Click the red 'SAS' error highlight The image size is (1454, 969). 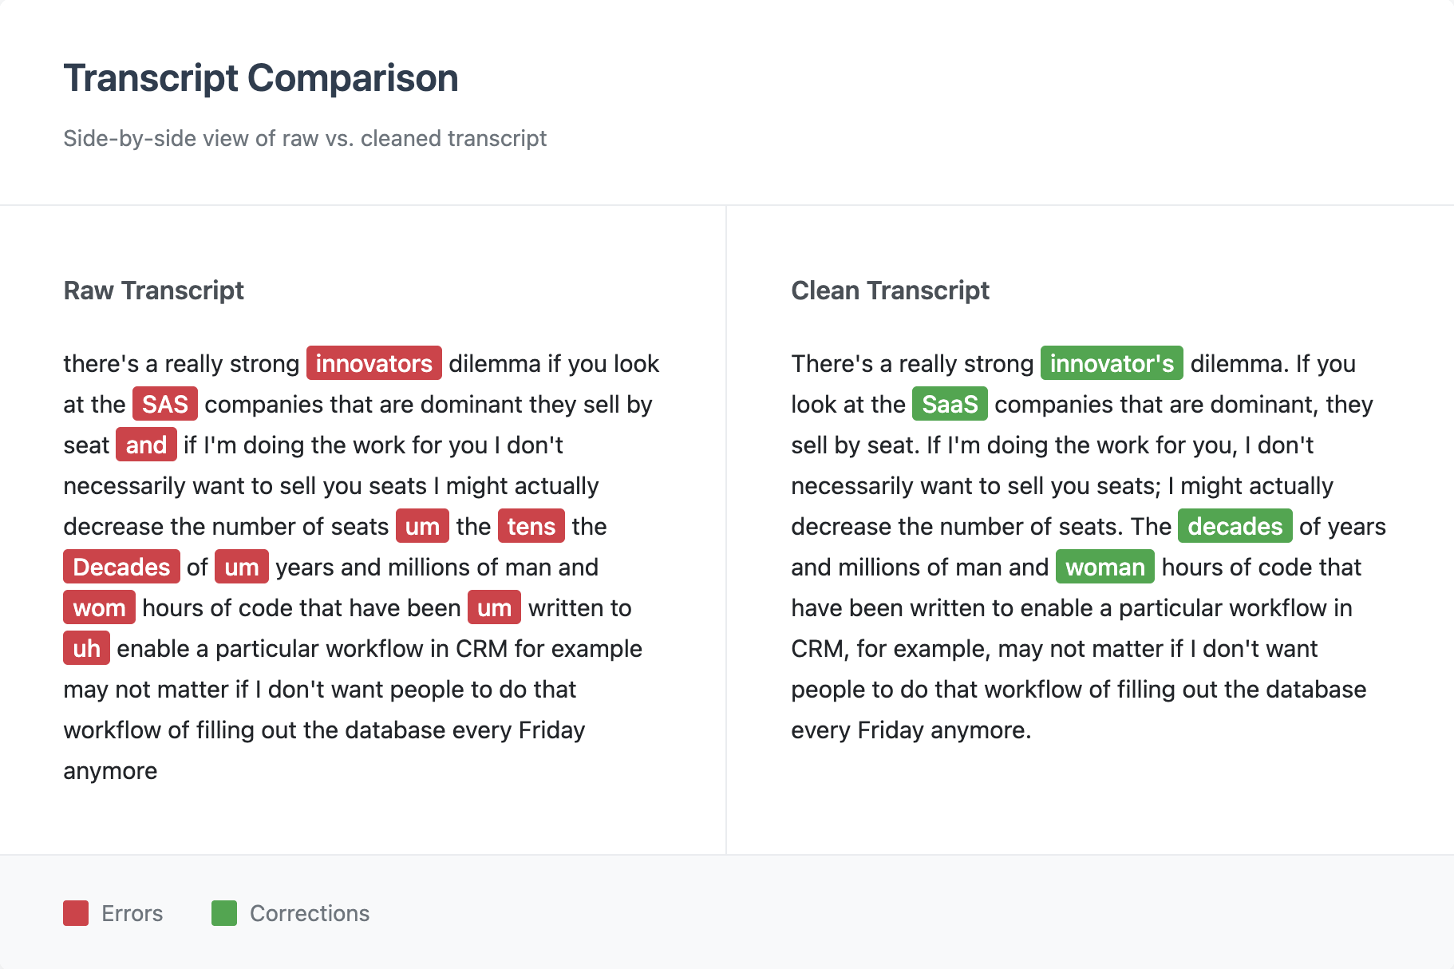(x=165, y=404)
